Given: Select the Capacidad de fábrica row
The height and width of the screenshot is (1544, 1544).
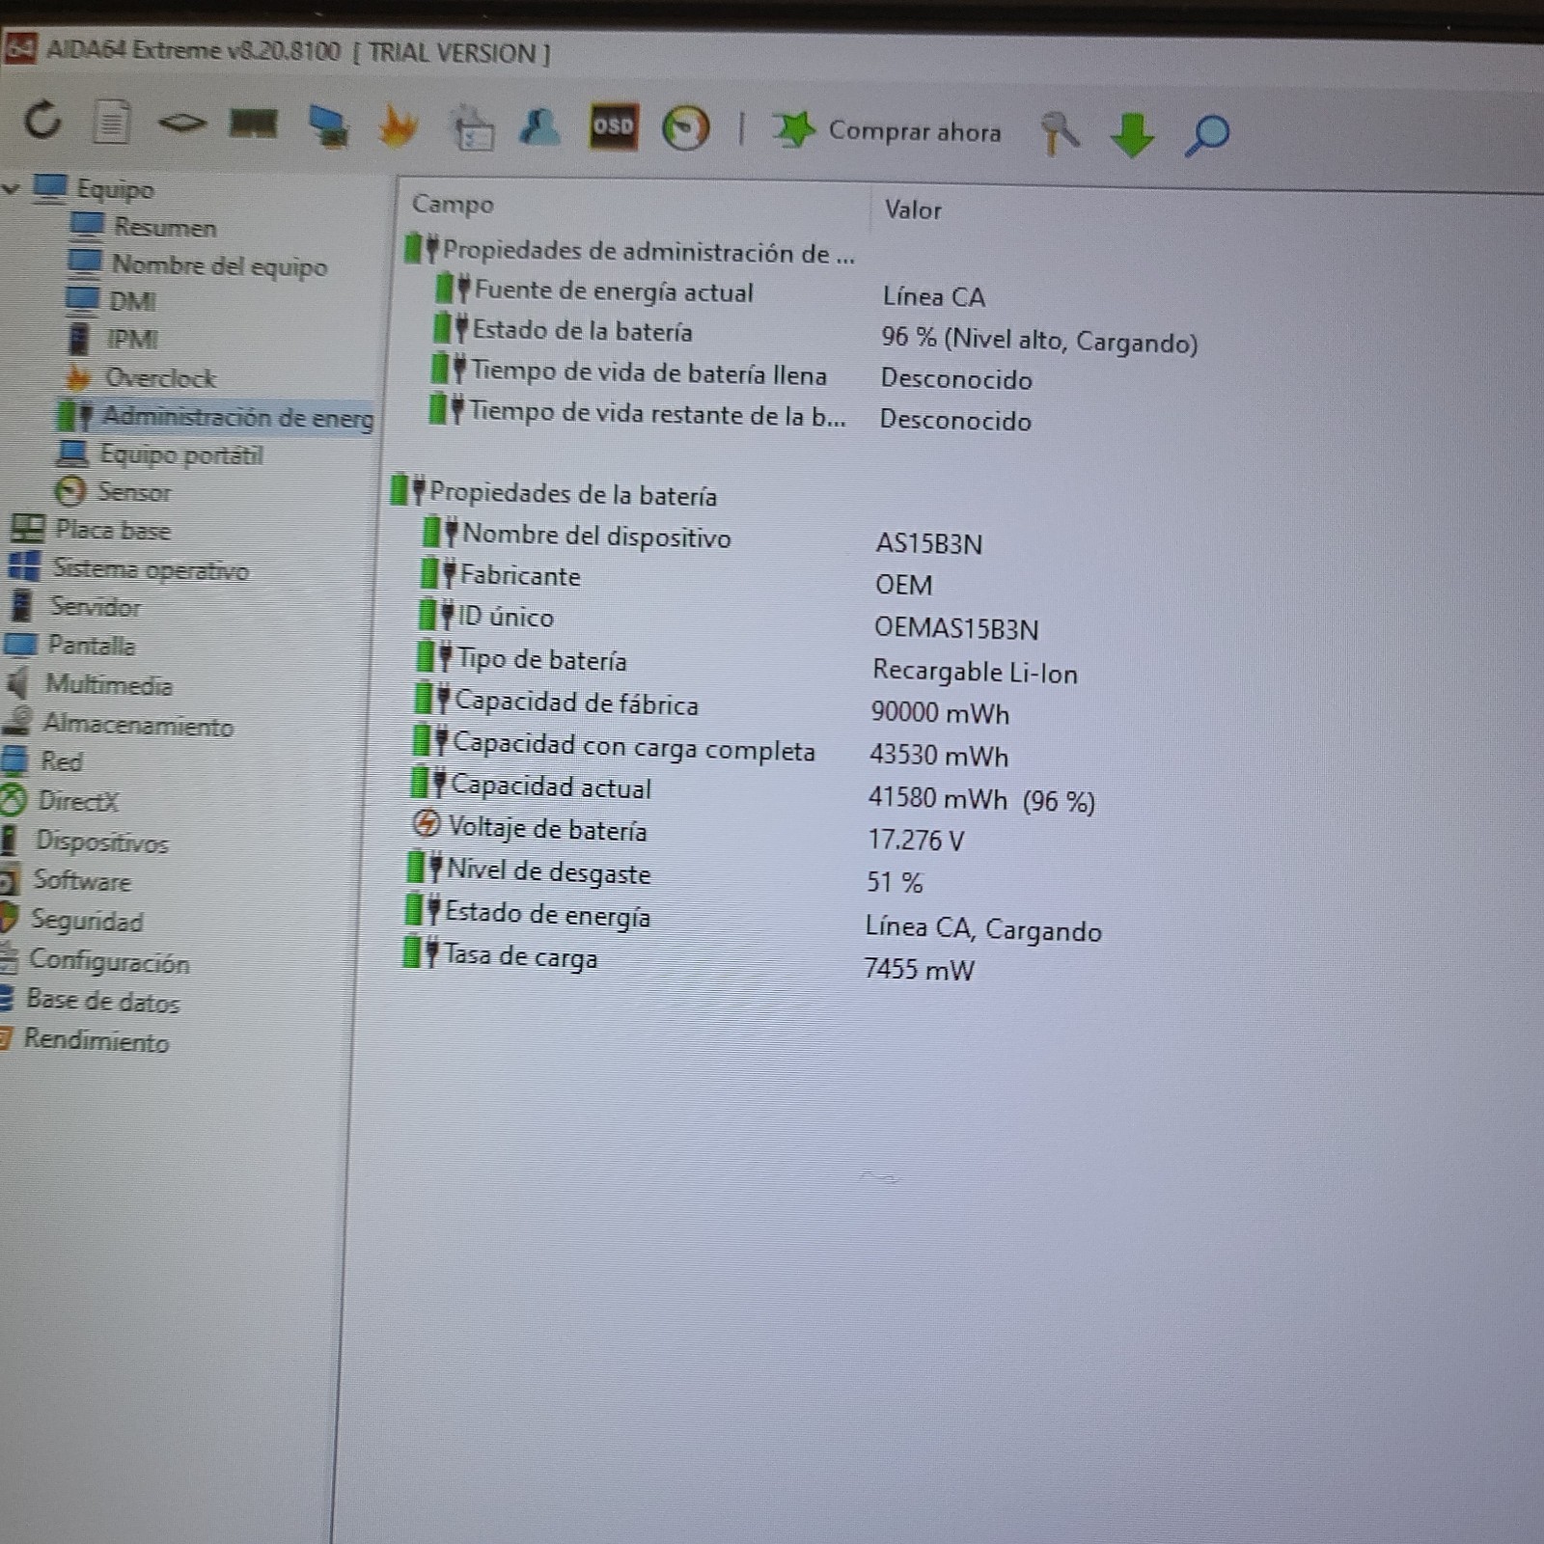Looking at the screenshot, I should point(712,706).
